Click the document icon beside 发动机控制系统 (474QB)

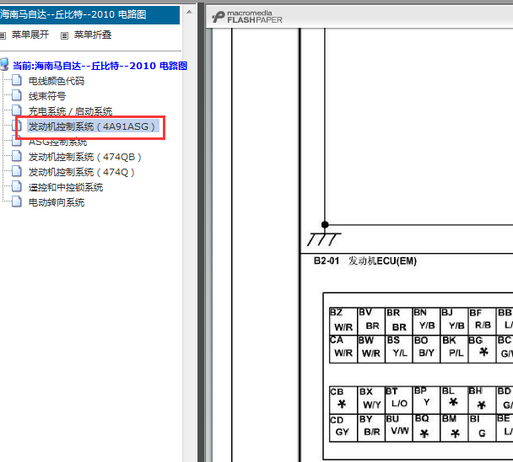(17, 156)
